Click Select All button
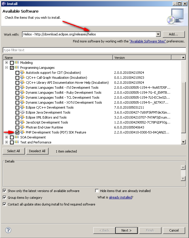189x238 pixels. 14,151
